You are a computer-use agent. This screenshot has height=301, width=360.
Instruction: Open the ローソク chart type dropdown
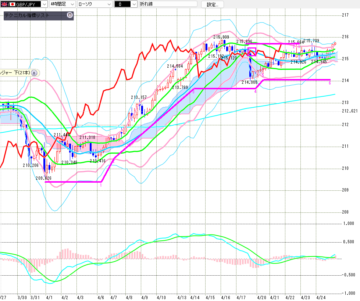point(109,4)
